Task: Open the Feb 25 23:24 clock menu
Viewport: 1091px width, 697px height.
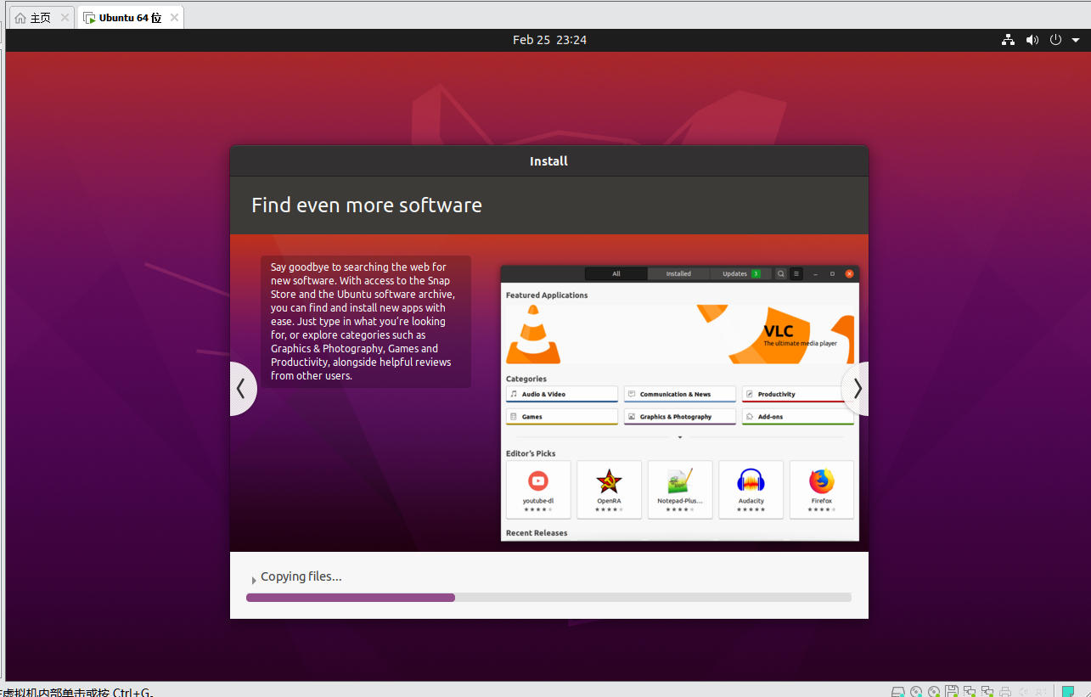Action: click(549, 40)
